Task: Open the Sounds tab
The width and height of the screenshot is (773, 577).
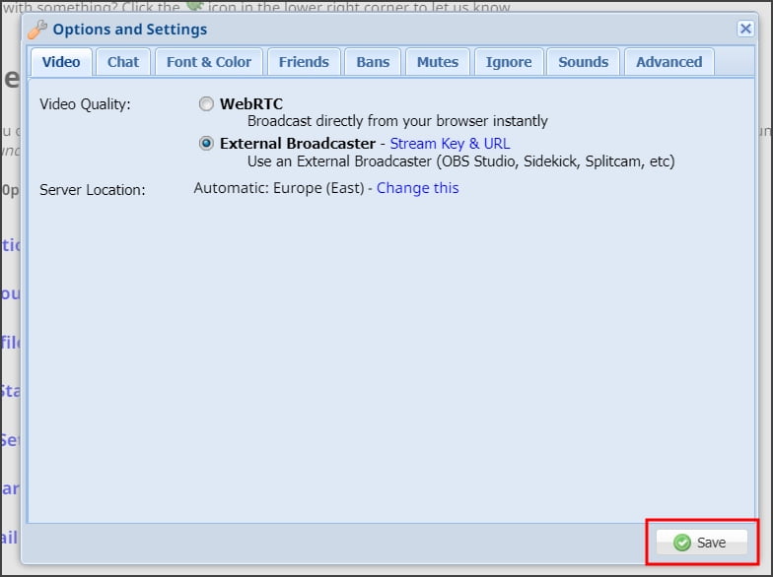Action: [x=584, y=62]
